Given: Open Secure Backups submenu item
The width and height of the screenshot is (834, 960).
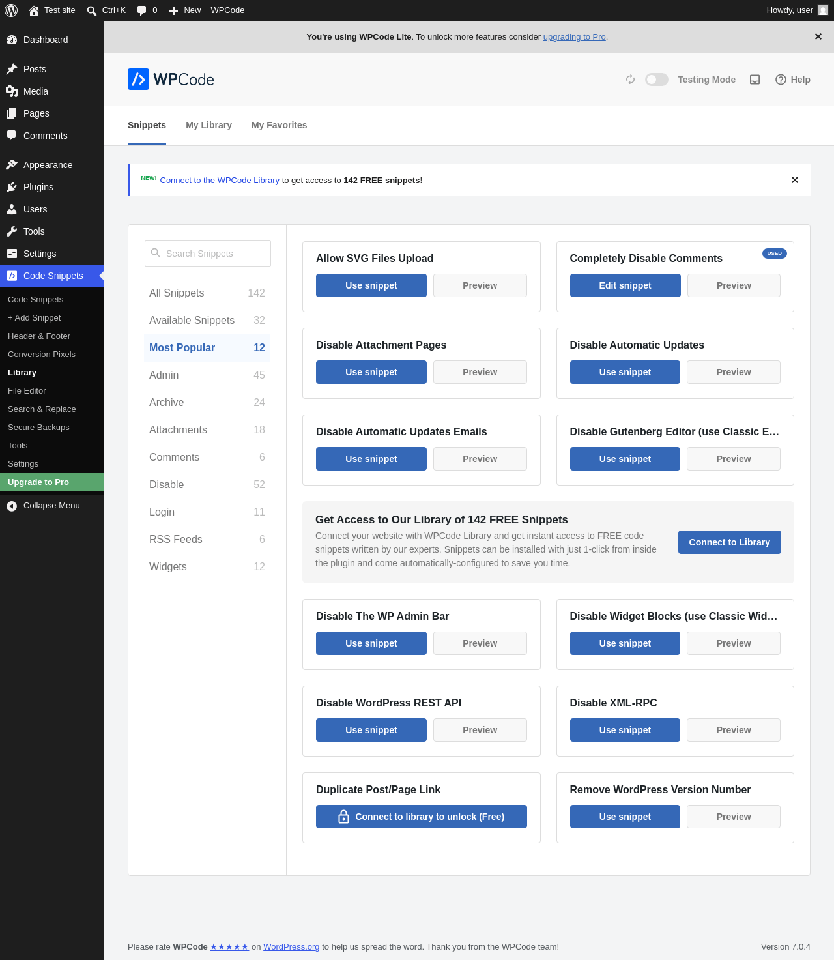Looking at the screenshot, I should [52, 428].
